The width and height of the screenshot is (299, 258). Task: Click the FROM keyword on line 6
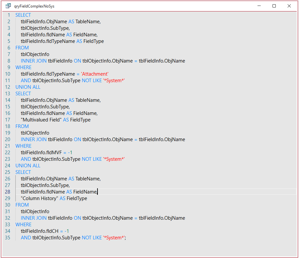pos(22,48)
